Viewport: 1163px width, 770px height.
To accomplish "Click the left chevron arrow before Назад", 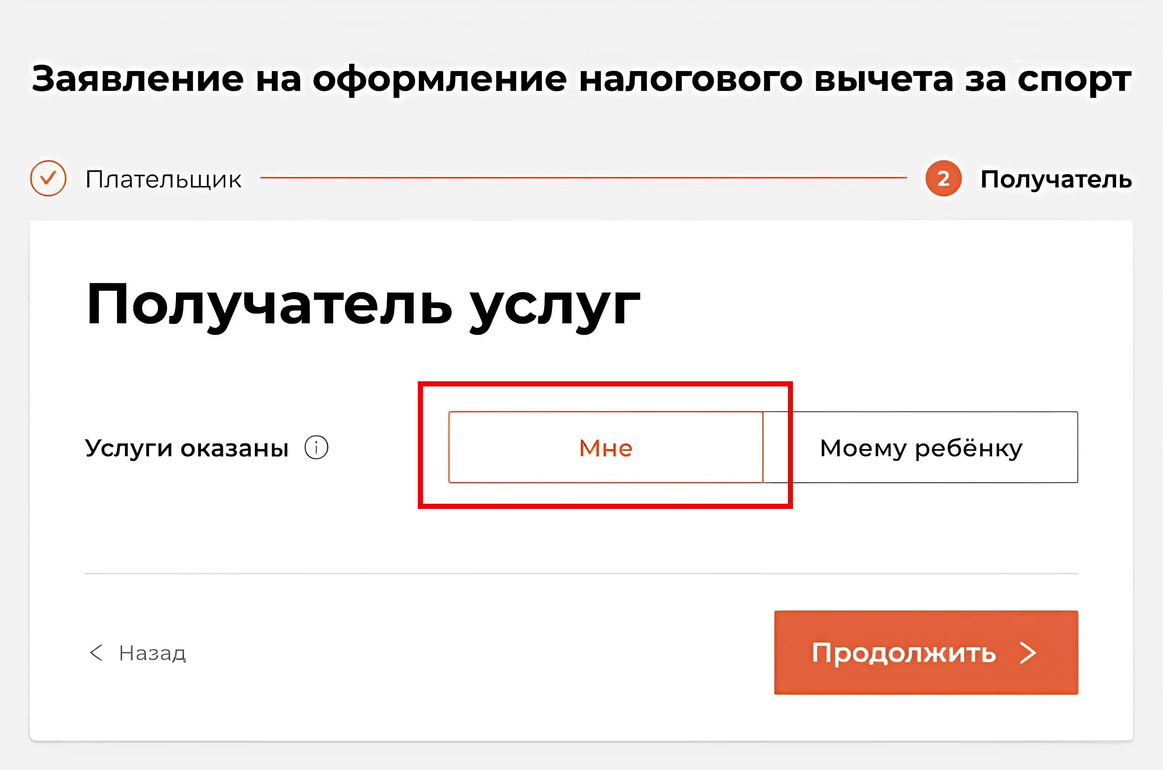I will point(97,653).
